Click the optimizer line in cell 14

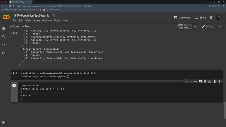coord(59,73)
